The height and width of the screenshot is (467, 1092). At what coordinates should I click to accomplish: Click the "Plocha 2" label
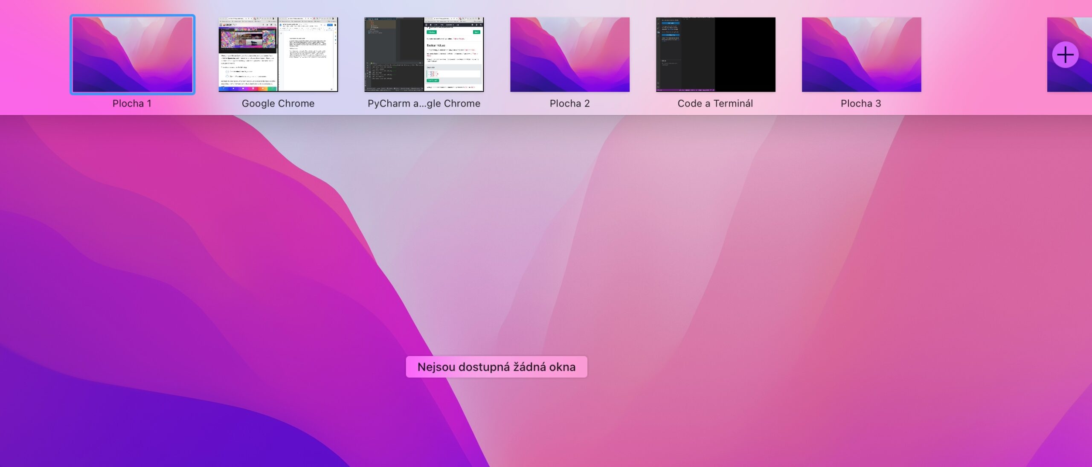(569, 104)
